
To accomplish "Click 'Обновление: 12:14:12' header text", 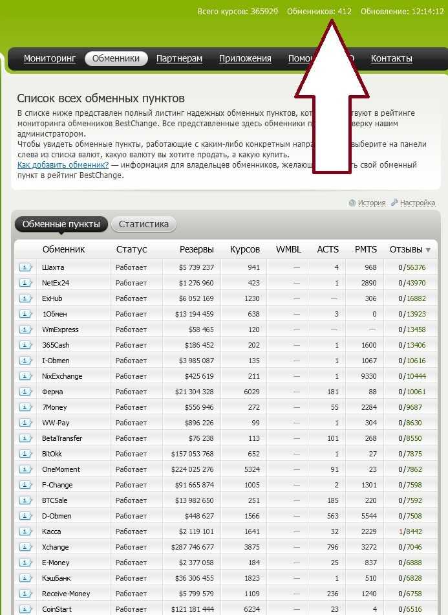I will 402,12.
